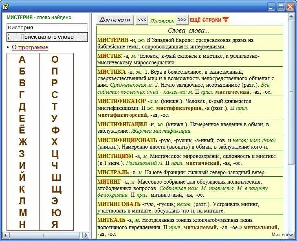Select letter Р in the alphabet index
Image resolution: width=297 pixels, height=241 pixels.
[x=55, y=83]
